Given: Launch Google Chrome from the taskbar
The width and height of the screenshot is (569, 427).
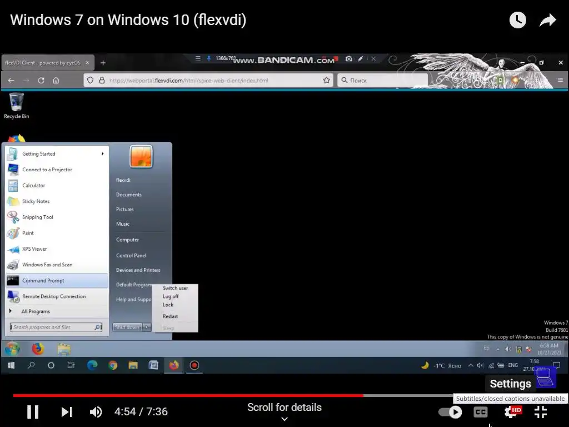Looking at the screenshot, I should coord(113,365).
